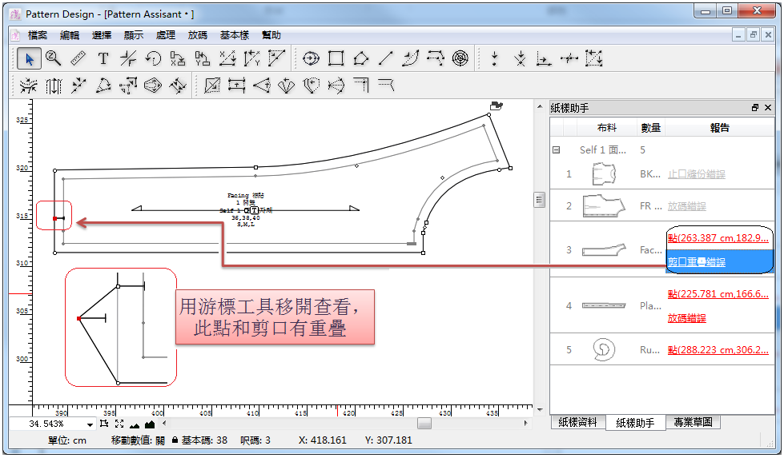
Task: Switch to the 專業草圖 tab
Action: pyautogui.click(x=693, y=423)
